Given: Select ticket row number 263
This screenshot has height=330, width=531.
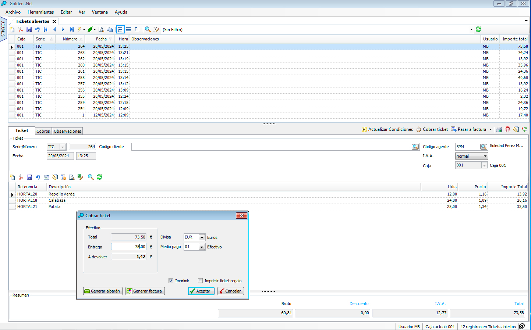Looking at the screenshot, I should [x=268, y=53].
